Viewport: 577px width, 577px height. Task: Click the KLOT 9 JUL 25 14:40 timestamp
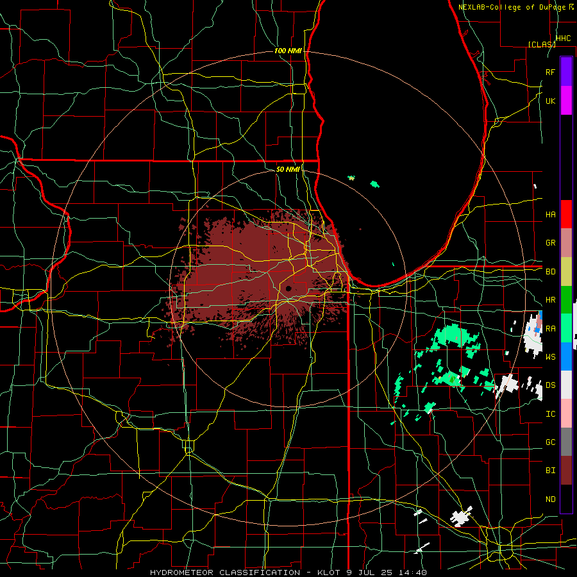pyautogui.click(x=372, y=573)
